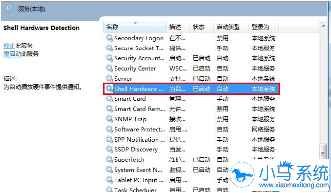Click the gear icon beside Tablet PC Input
Screen dimensions: 331x193
109,180
